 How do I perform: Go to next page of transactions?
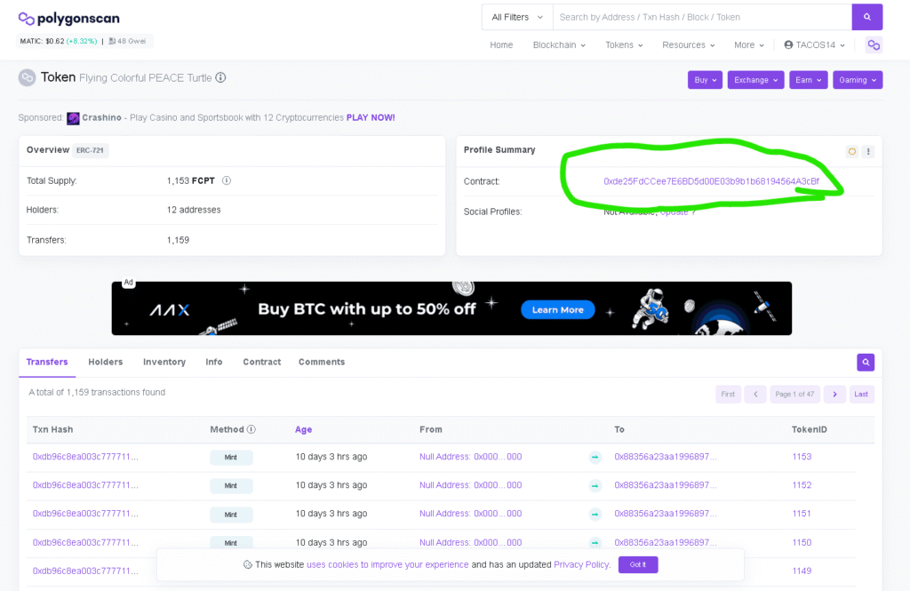pos(834,394)
